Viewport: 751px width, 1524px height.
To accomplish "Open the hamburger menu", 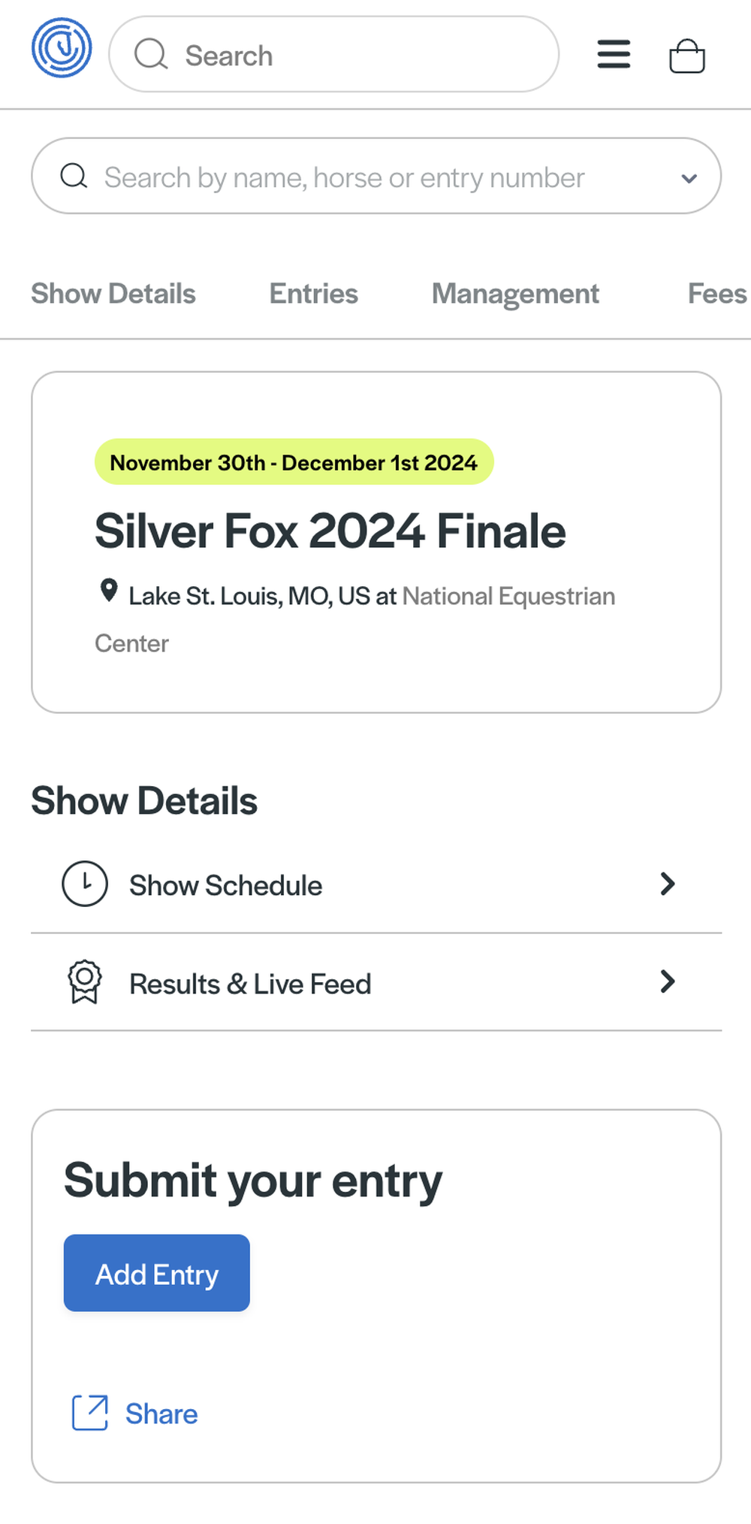I will (x=614, y=55).
